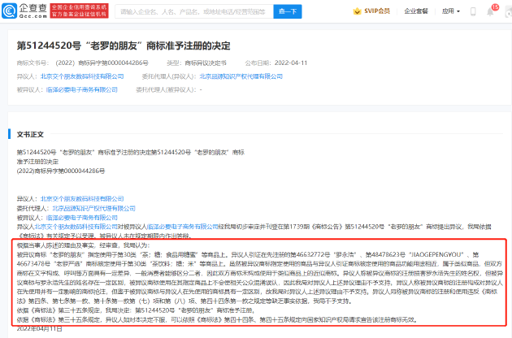Click the red official credit system banner
Viewport: 512px width, 338px height.
coord(79,11)
